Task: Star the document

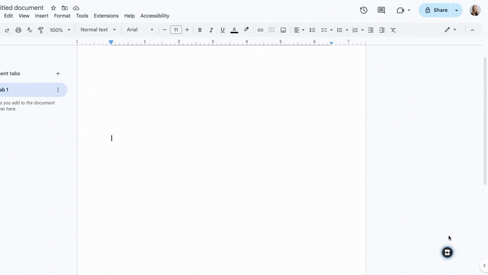Action: point(53,8)
